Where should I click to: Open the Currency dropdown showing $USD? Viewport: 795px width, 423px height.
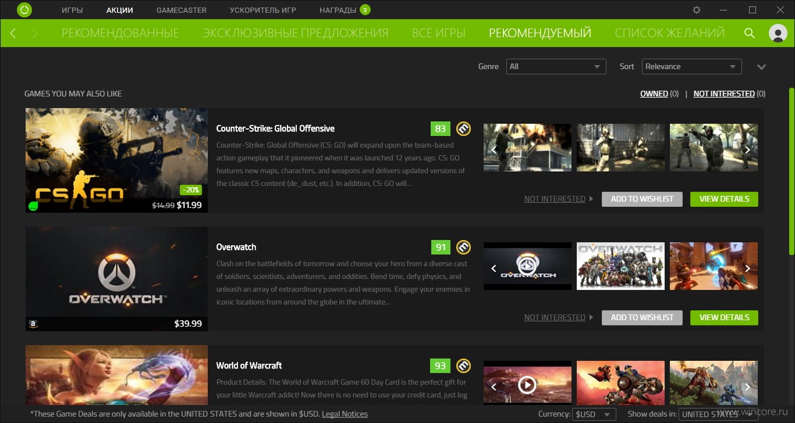[594, 414]
